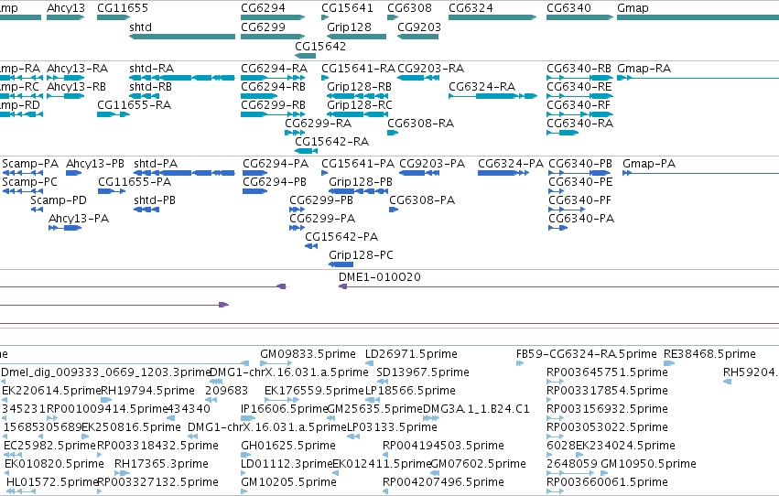This screenshot has width=779, height=496.
Task: Select the shtd-RB transcript label
Action: (150, 86)
